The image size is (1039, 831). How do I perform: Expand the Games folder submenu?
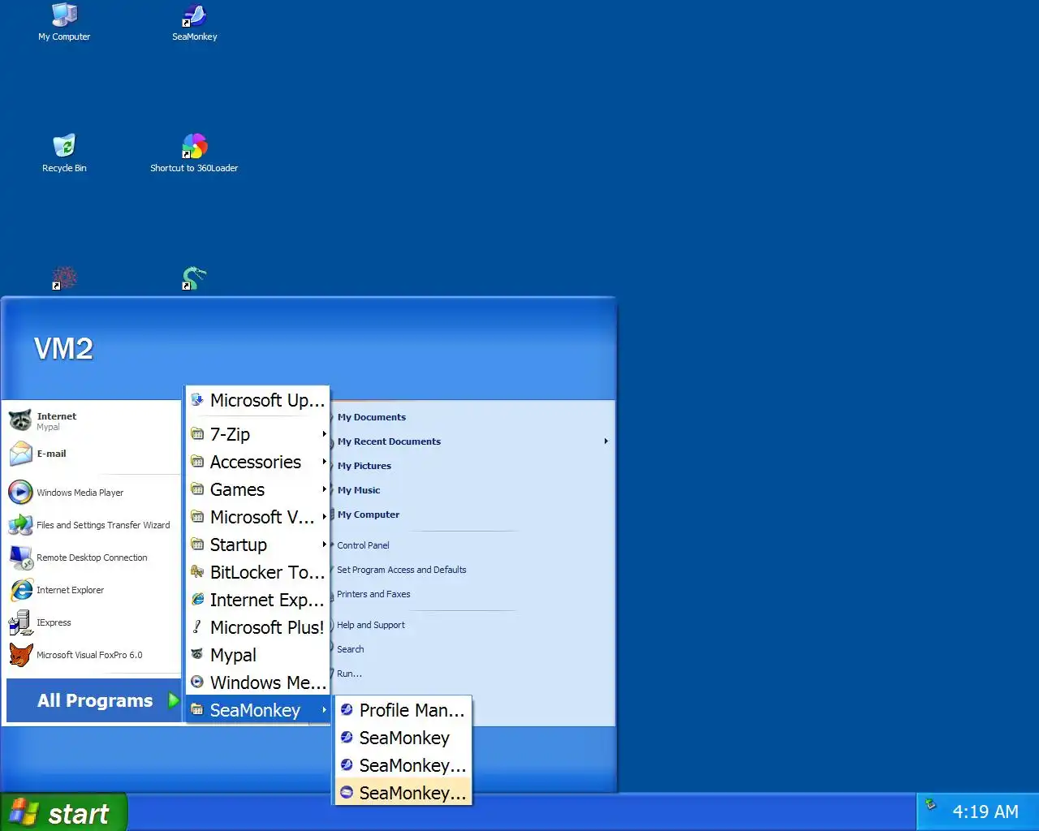click(257, 489)
